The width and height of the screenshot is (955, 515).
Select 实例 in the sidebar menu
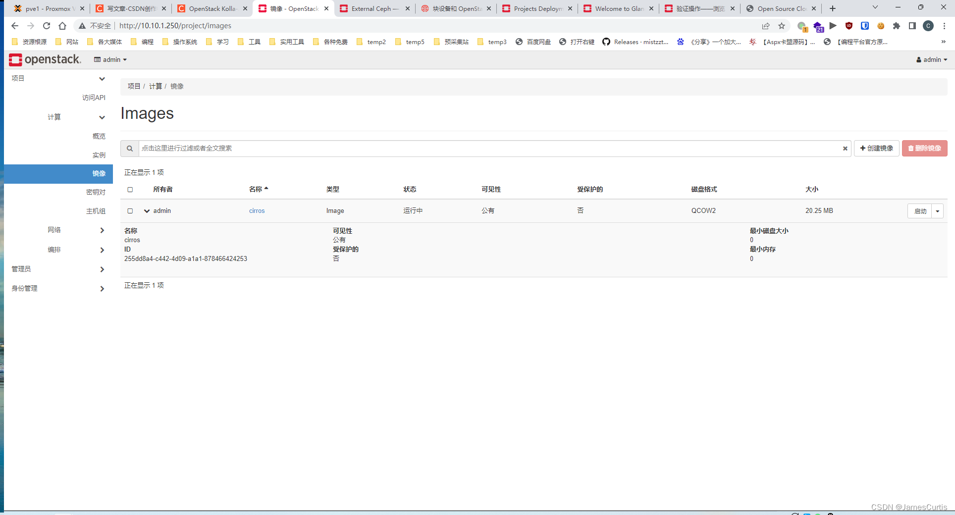(99, 155)
